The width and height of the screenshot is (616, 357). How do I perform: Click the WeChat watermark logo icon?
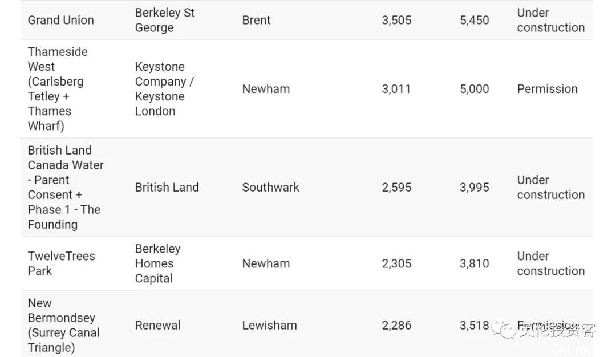pyautogui.click(x=503, y=328)
